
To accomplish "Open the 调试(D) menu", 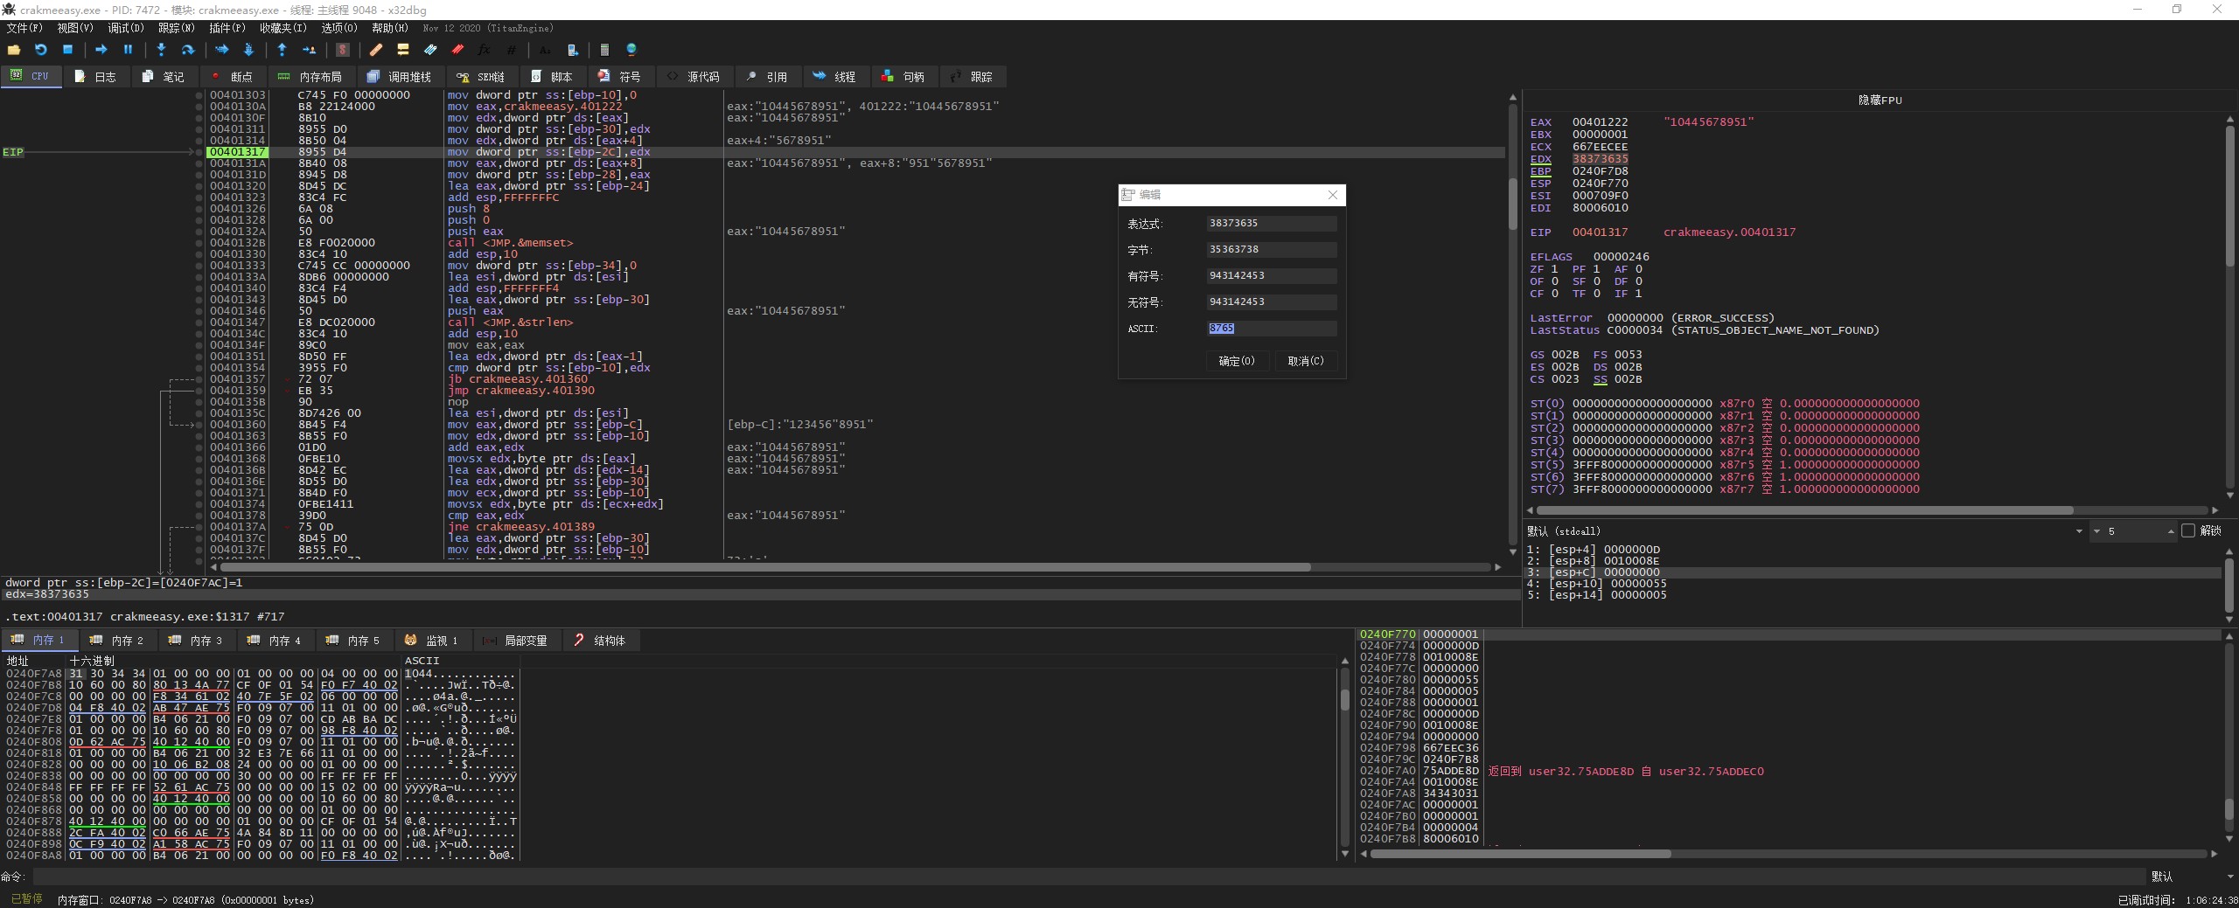I will pos(125,28).
